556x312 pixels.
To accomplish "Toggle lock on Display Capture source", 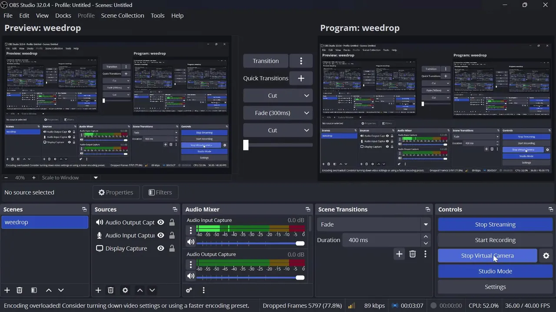I will pos(172,248).
